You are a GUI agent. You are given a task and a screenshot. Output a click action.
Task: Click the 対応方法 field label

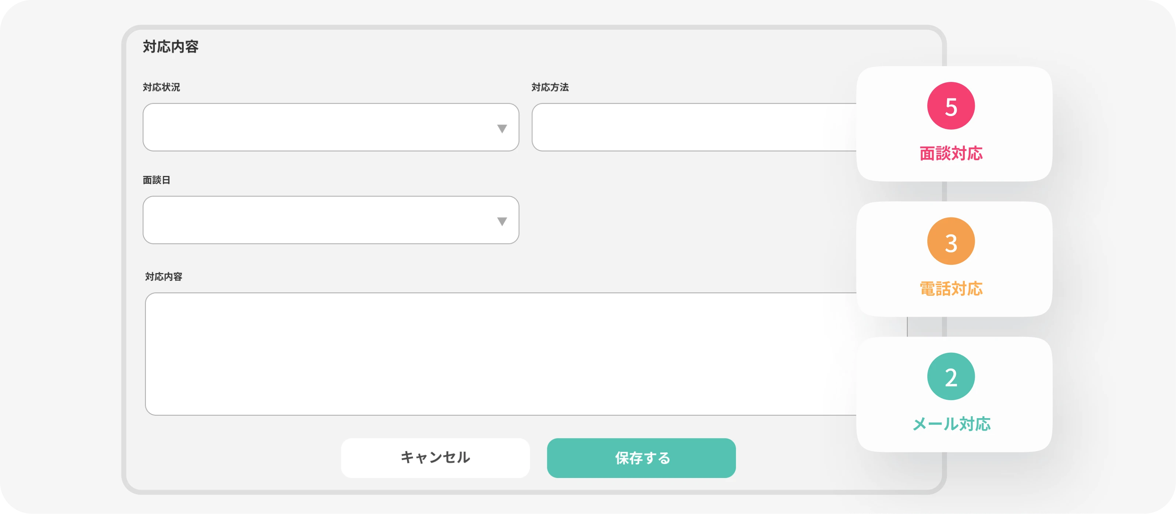[x=550, y=87]
